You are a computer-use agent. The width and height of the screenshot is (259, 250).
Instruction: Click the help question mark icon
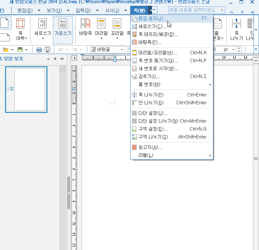[x=242, y=12]
